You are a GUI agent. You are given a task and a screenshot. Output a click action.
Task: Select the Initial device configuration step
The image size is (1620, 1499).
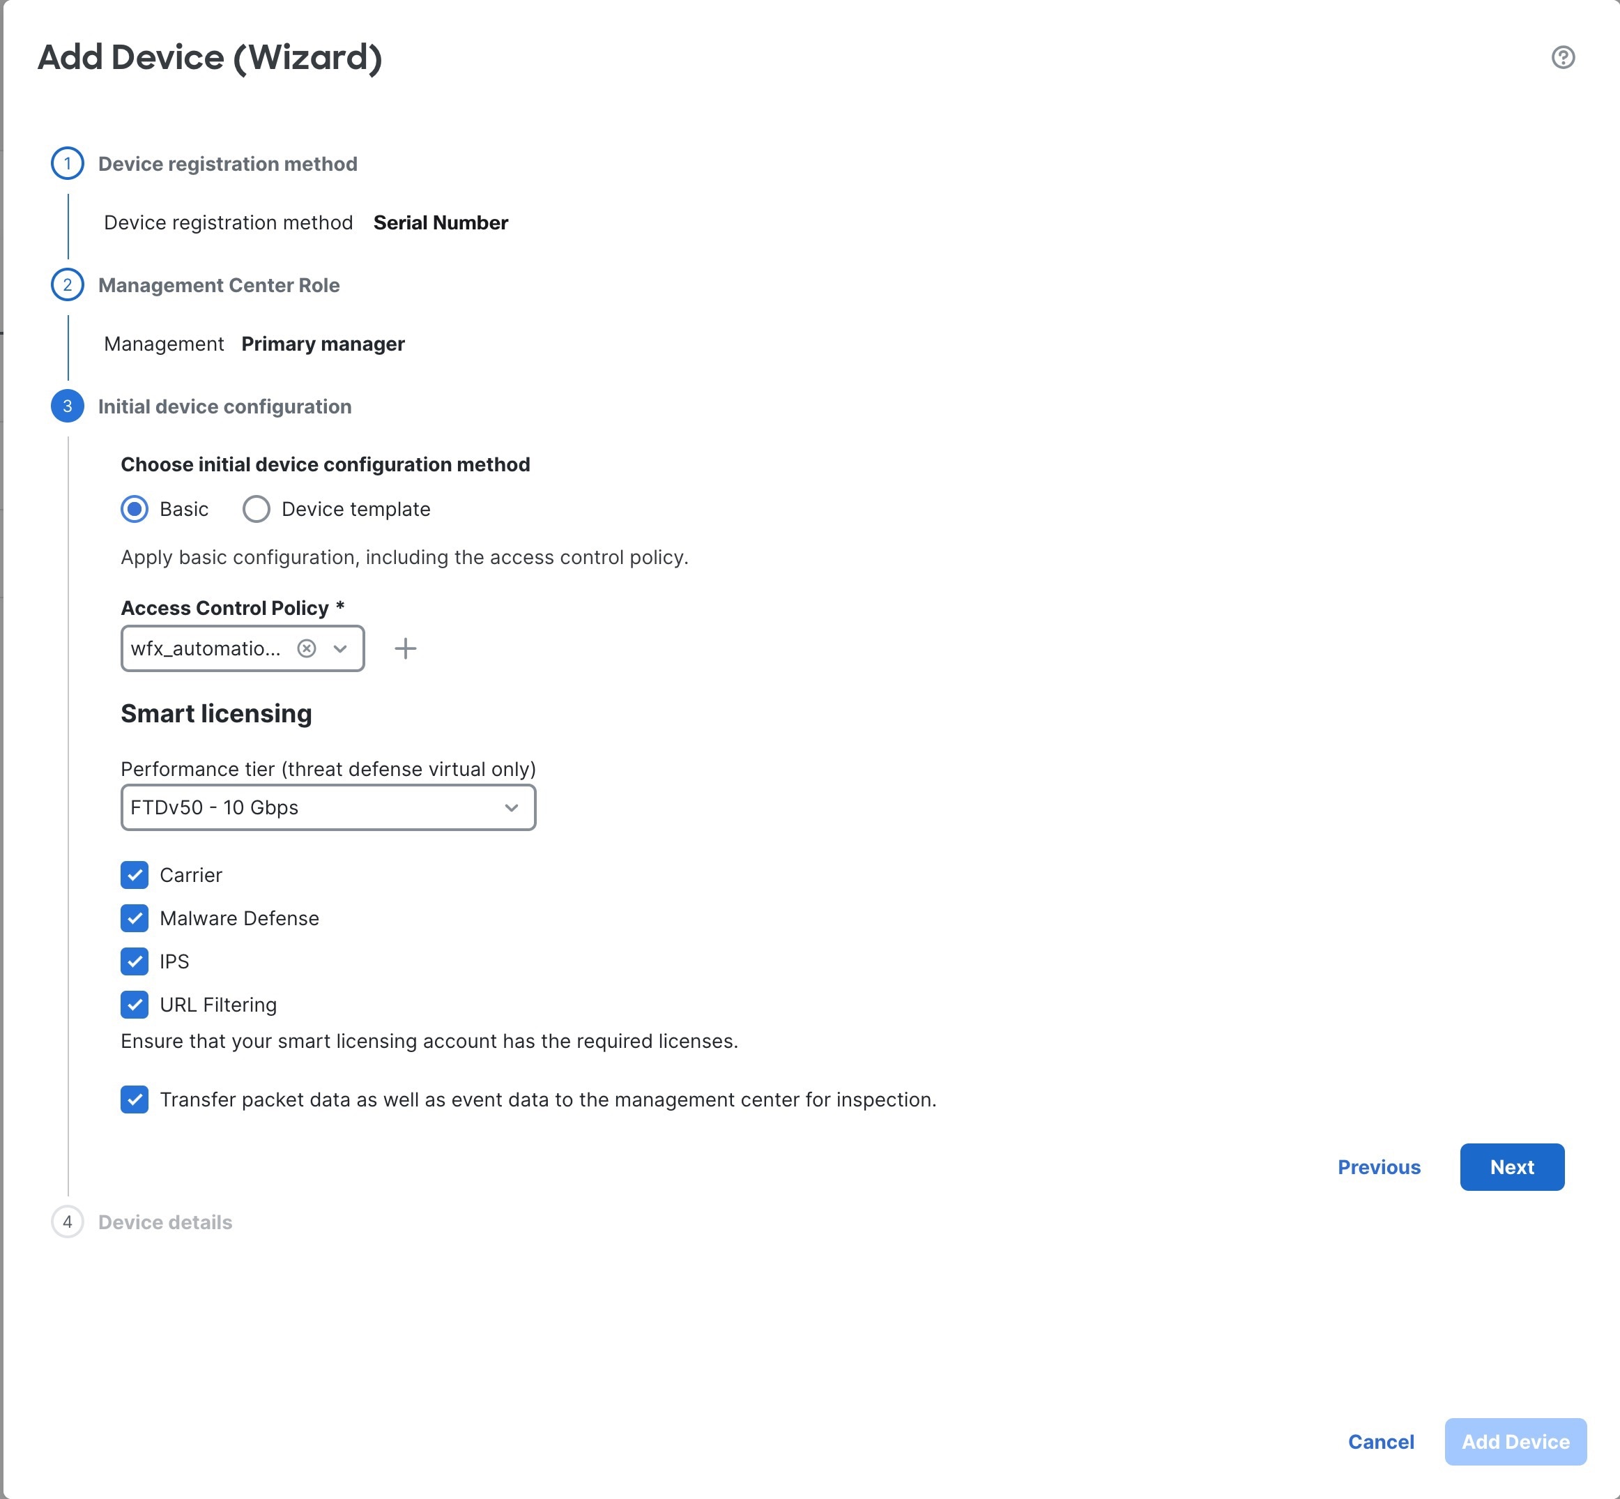[x=224, y=406]
